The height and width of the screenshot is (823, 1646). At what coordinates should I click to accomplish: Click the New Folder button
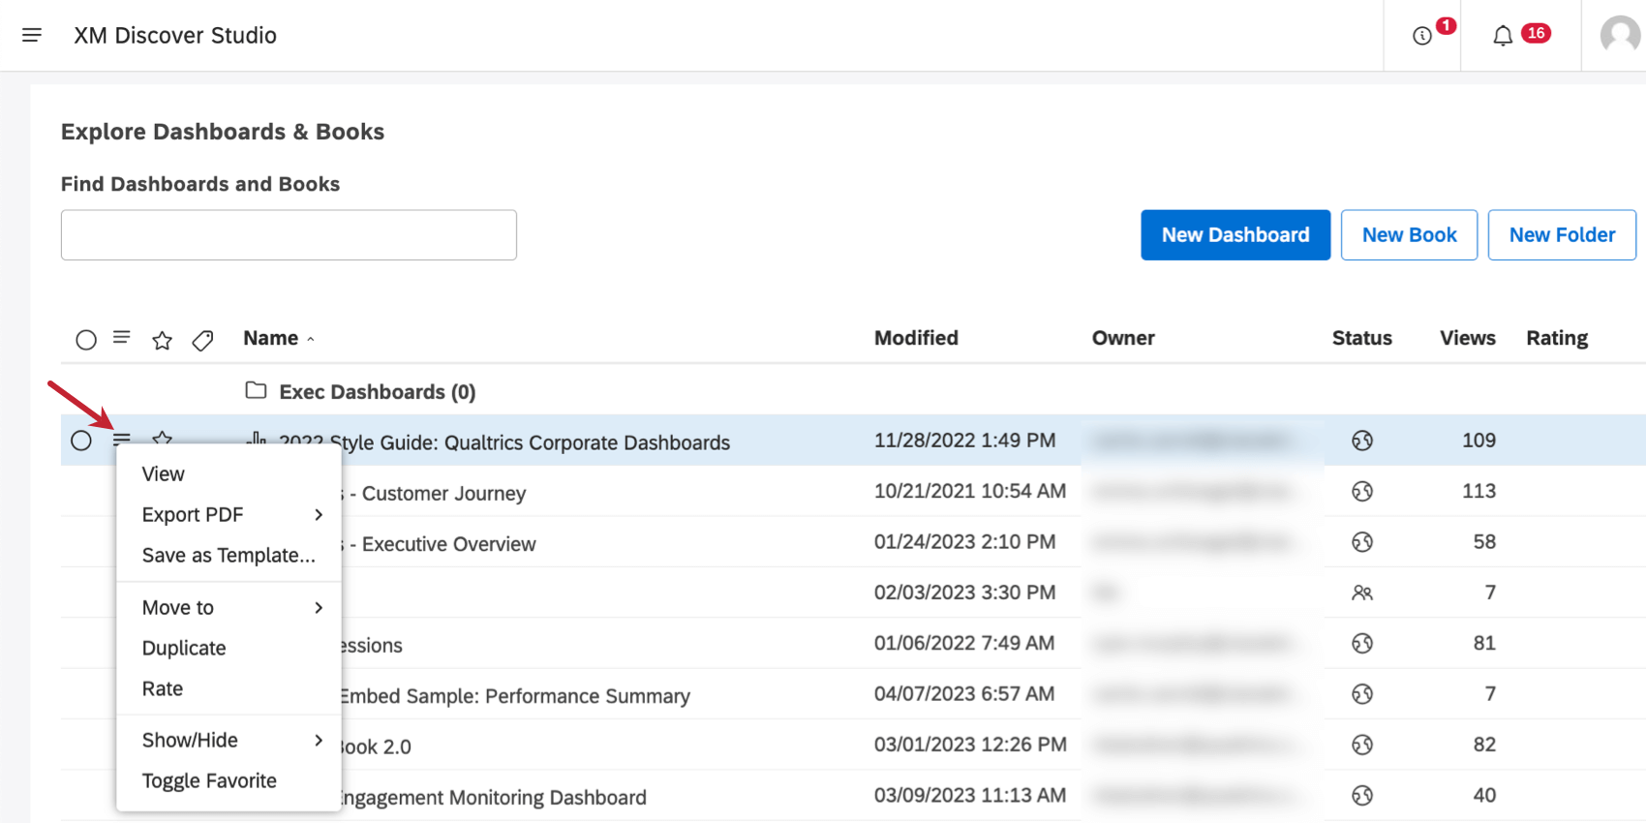[1561, 235]
